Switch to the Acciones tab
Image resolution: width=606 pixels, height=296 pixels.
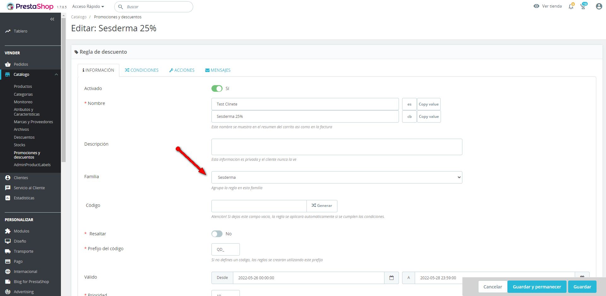[182, 70]
